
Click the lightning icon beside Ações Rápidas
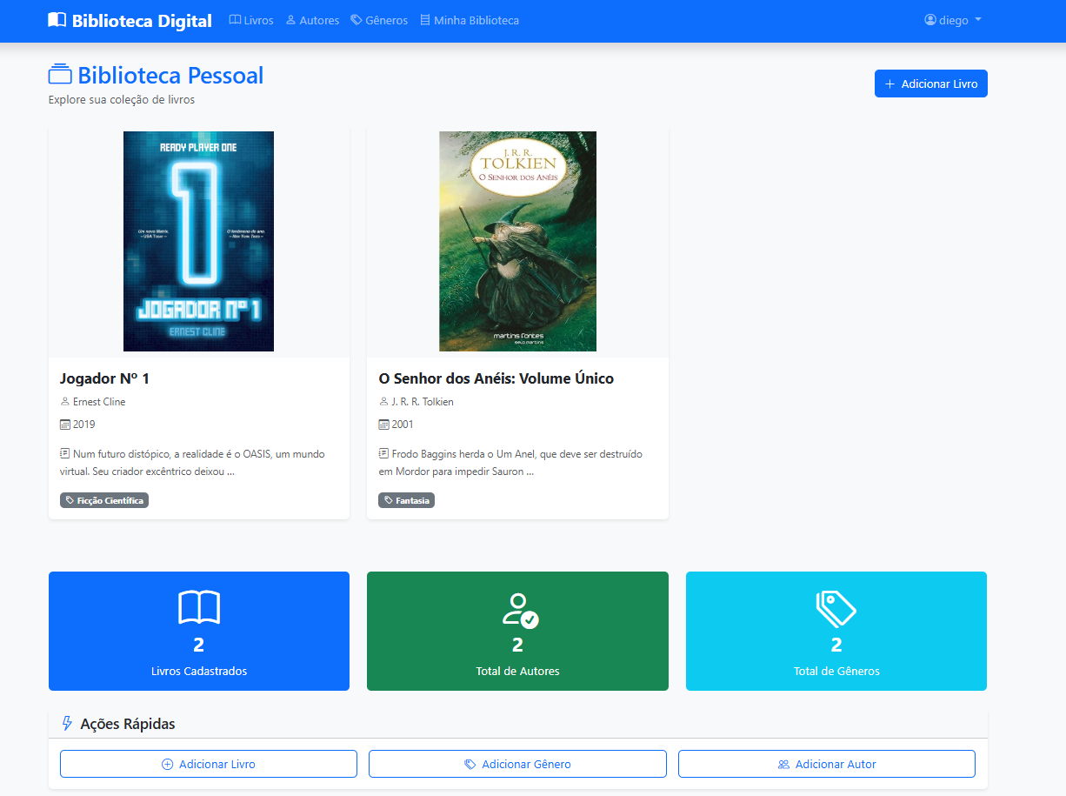click(67, 723)
